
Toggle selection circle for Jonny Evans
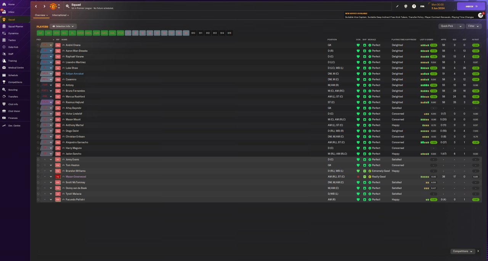coord(38,159)
